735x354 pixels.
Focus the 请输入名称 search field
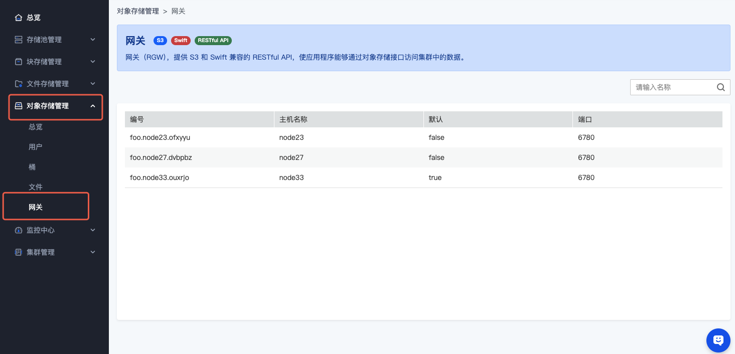point(672,87)
